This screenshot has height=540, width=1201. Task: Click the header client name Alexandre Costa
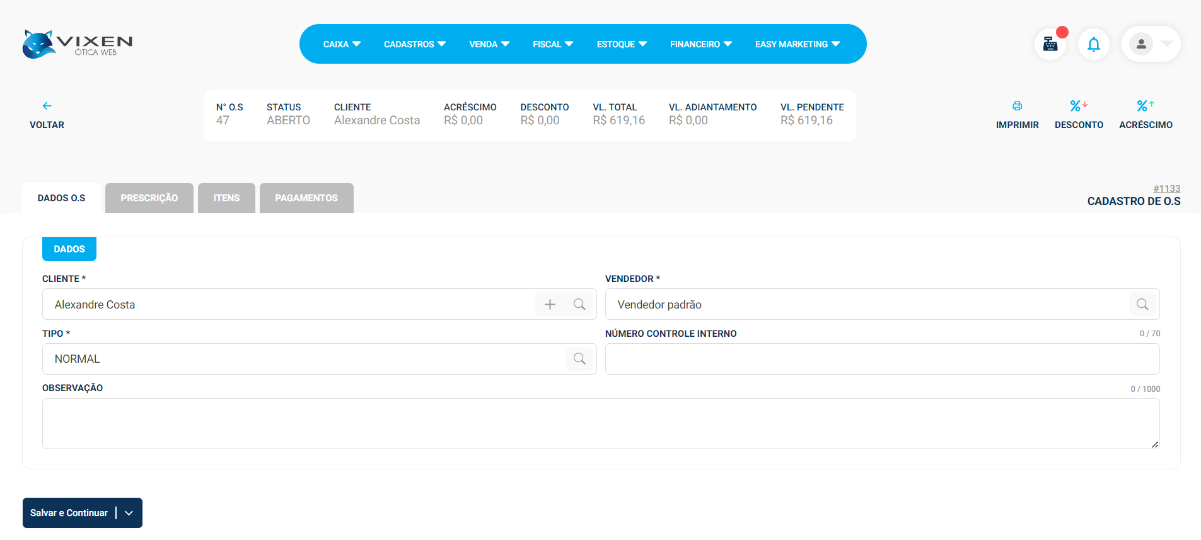pos(377,120)
